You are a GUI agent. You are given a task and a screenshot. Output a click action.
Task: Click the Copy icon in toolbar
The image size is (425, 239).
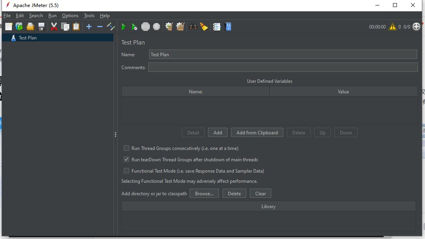click(x=65, y=27)
